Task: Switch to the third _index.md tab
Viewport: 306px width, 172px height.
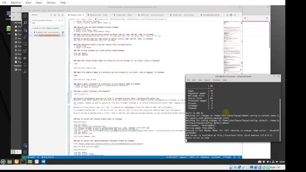Action: [x=124, y=15]
